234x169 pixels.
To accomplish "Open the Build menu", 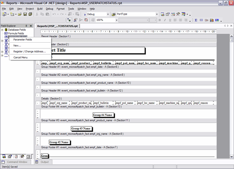I will (x=40, y=9).
